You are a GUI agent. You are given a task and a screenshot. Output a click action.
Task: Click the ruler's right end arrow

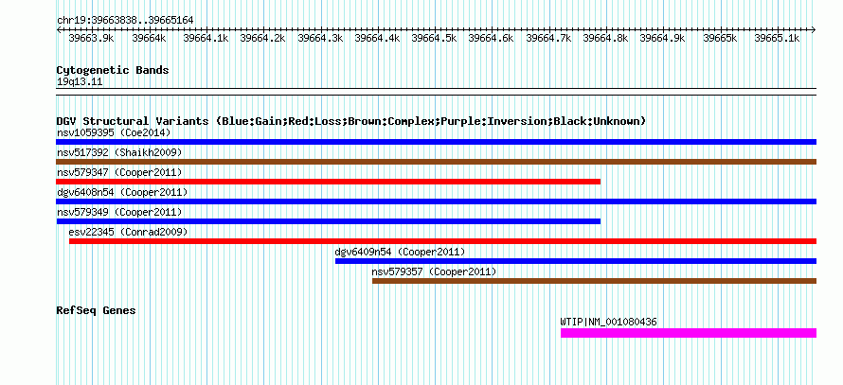tap(814, 30)
